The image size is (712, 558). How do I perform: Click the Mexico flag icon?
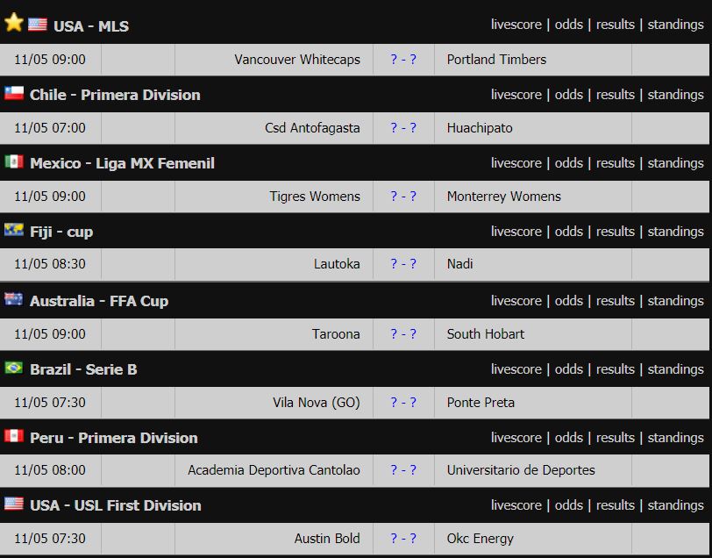tap(14, 161)
